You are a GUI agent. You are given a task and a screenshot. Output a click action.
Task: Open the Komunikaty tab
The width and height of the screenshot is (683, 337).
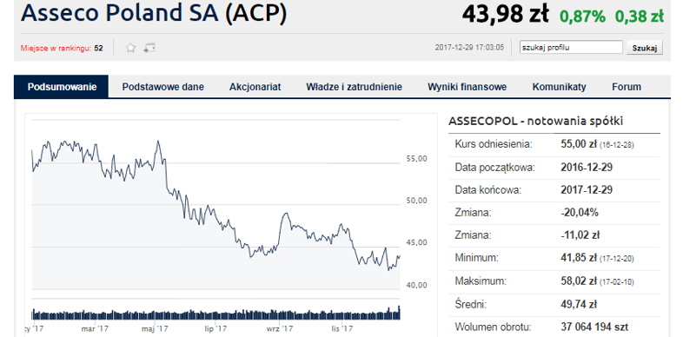[560, 87]
